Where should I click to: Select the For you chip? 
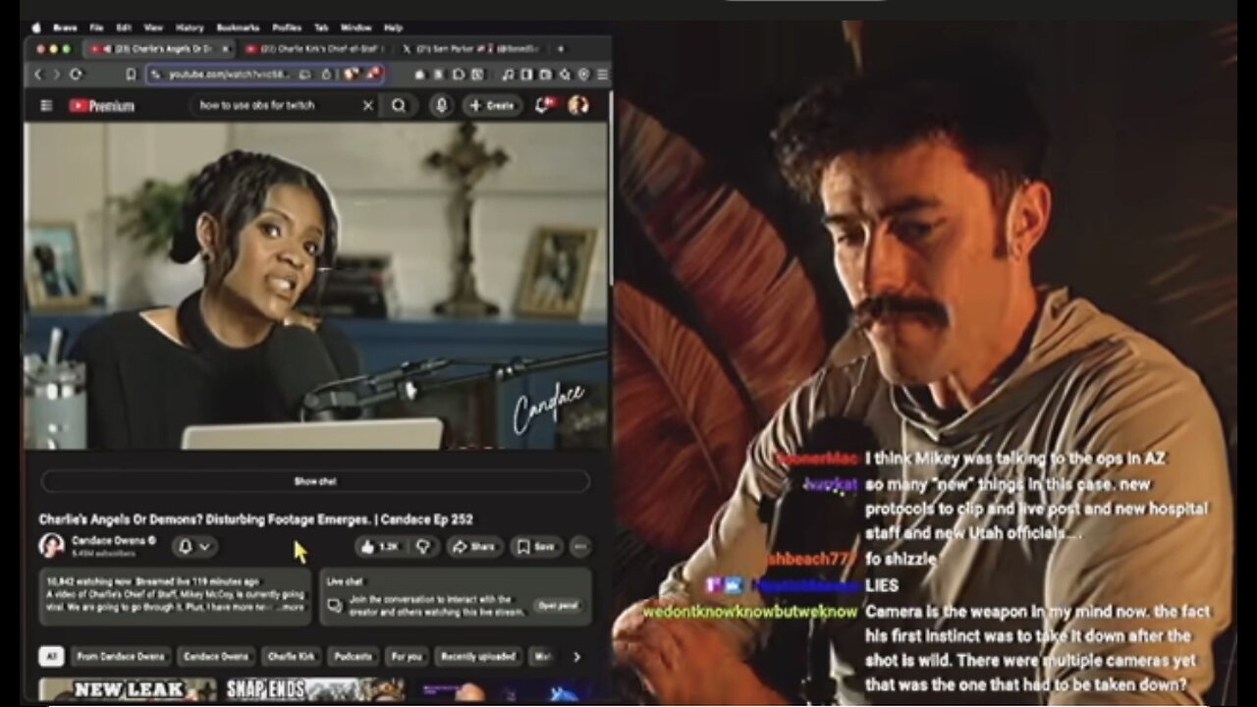click(407, 656)
